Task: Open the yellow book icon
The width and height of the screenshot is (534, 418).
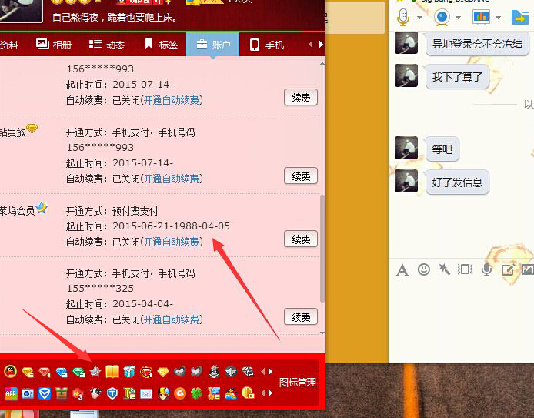Action: [112, 371]
